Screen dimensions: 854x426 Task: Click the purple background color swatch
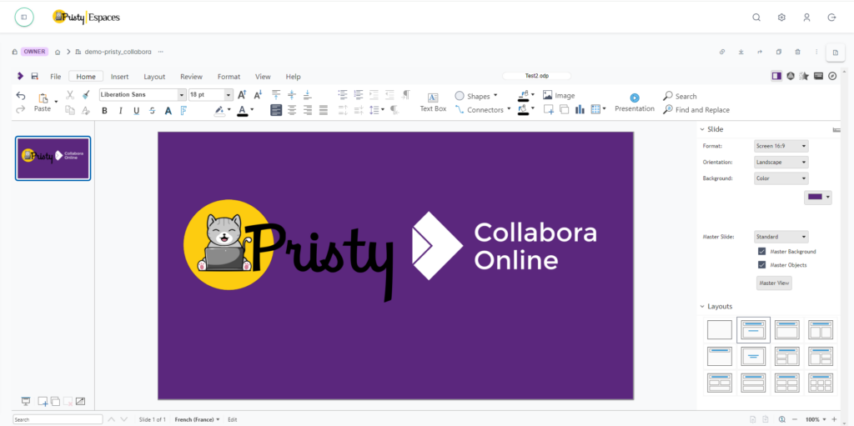pyautogui.click(x=815, y=198)
